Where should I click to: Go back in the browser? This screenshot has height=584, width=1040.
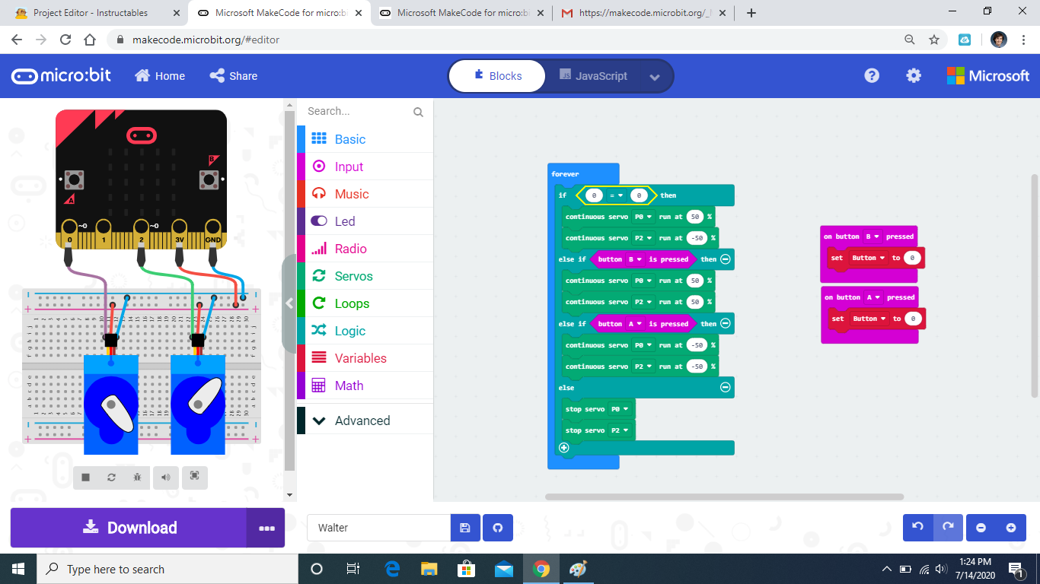click(17, 40)
